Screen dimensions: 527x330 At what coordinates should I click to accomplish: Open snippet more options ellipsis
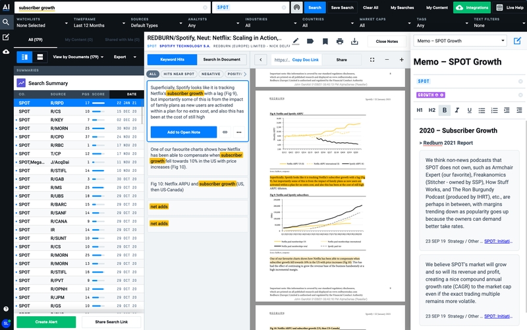click(x=239, y=132)
